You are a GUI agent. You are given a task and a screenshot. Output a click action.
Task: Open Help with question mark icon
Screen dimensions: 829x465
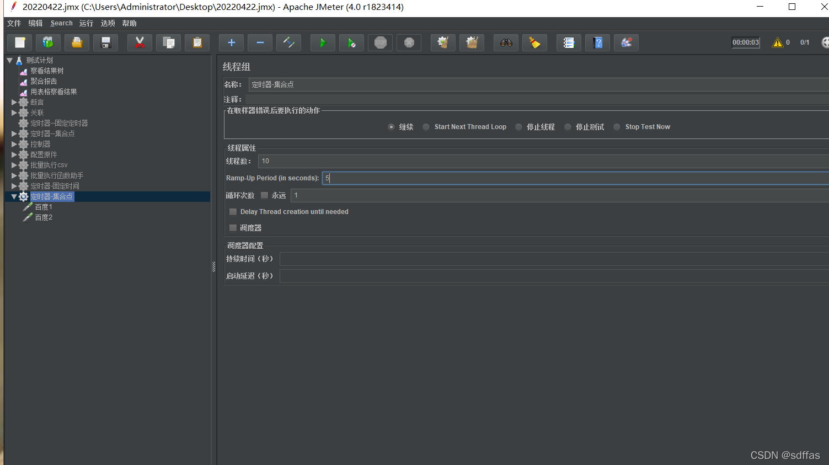coord(598,42)
